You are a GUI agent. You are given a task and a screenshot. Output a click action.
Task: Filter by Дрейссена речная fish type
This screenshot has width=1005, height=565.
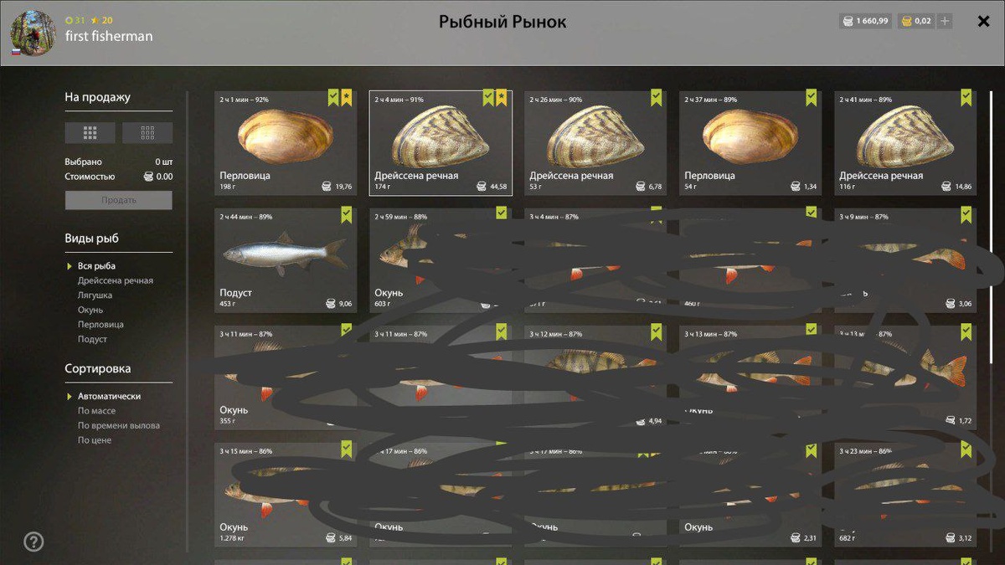pyautogui.click(x=116, y=280)
